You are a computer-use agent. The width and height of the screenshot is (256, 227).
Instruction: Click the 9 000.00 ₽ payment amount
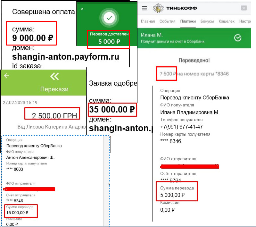(33, 38)
